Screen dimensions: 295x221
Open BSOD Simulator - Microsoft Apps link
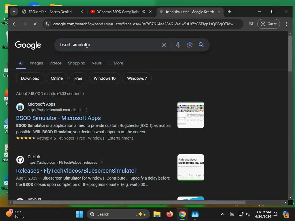(x=58, y=118)
